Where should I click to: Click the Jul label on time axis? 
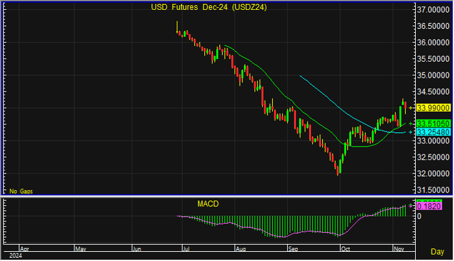tap(186, 249)
